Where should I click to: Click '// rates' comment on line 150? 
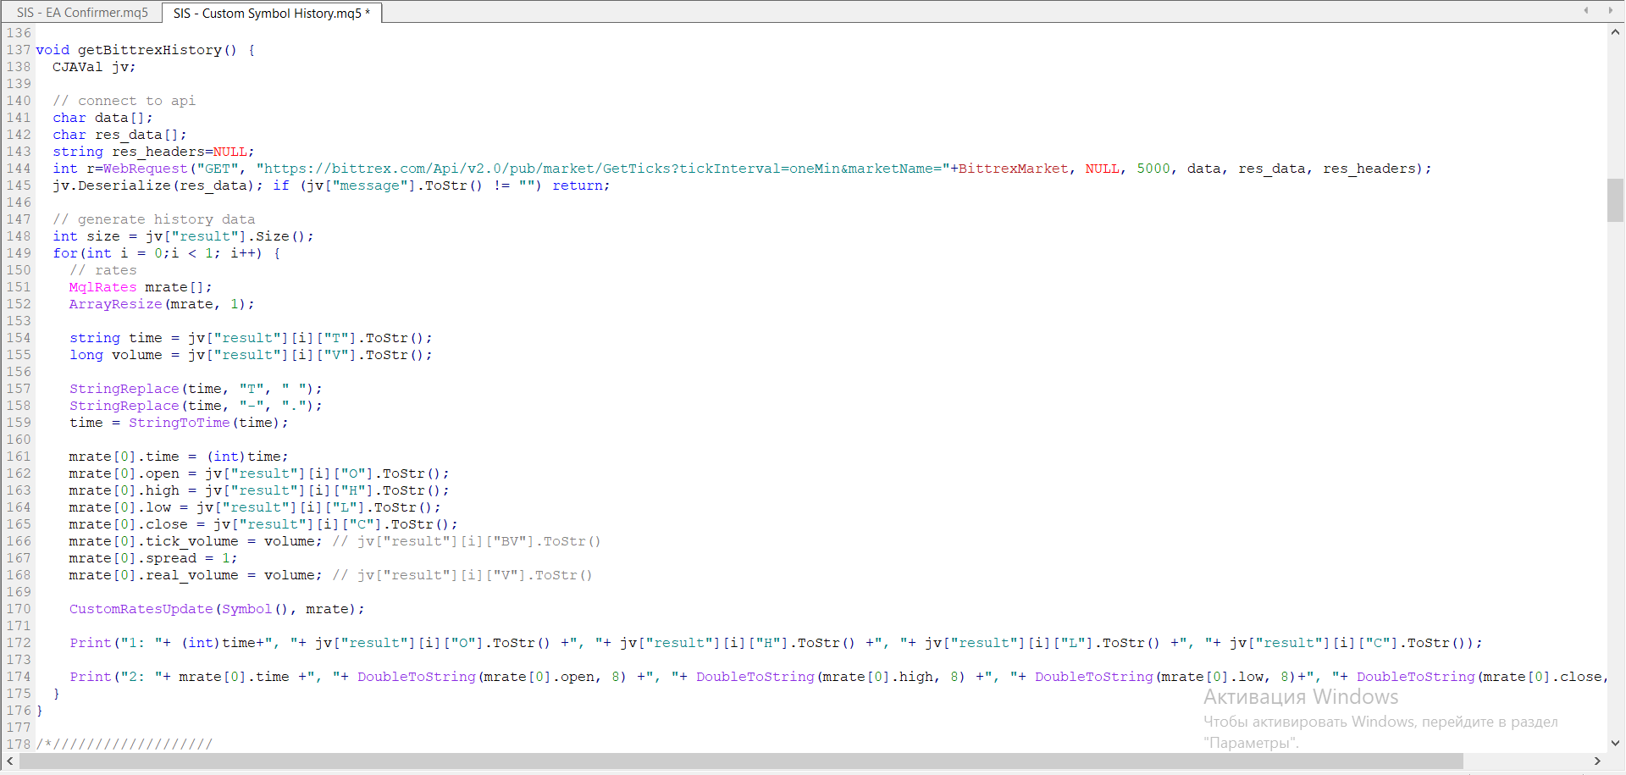pyautogui.click(x=102, y=270)
